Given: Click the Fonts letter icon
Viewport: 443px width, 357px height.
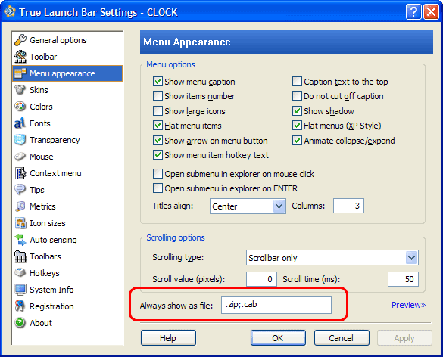Looking at the screenshot, I should tap(20, 123).
